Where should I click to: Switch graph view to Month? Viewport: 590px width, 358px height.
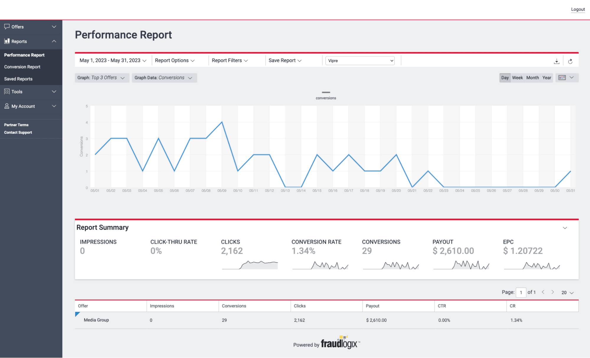532,78
